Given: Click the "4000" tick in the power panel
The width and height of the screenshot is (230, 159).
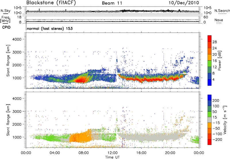Looking at the screenshot, I should pyautogui.click(x=17, y=39).
